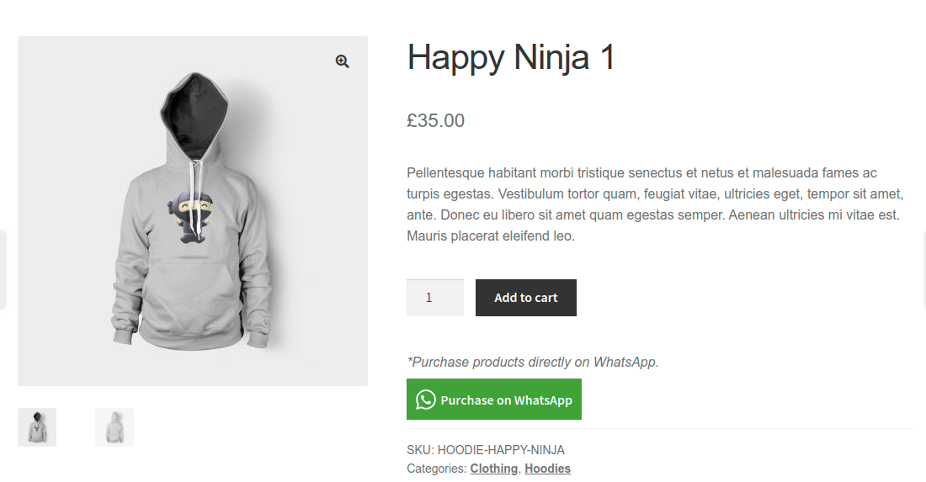This screenshot has width=926, height=482.
Task: Select the second hoodie back thumbnail
Action: click(114, 427)
